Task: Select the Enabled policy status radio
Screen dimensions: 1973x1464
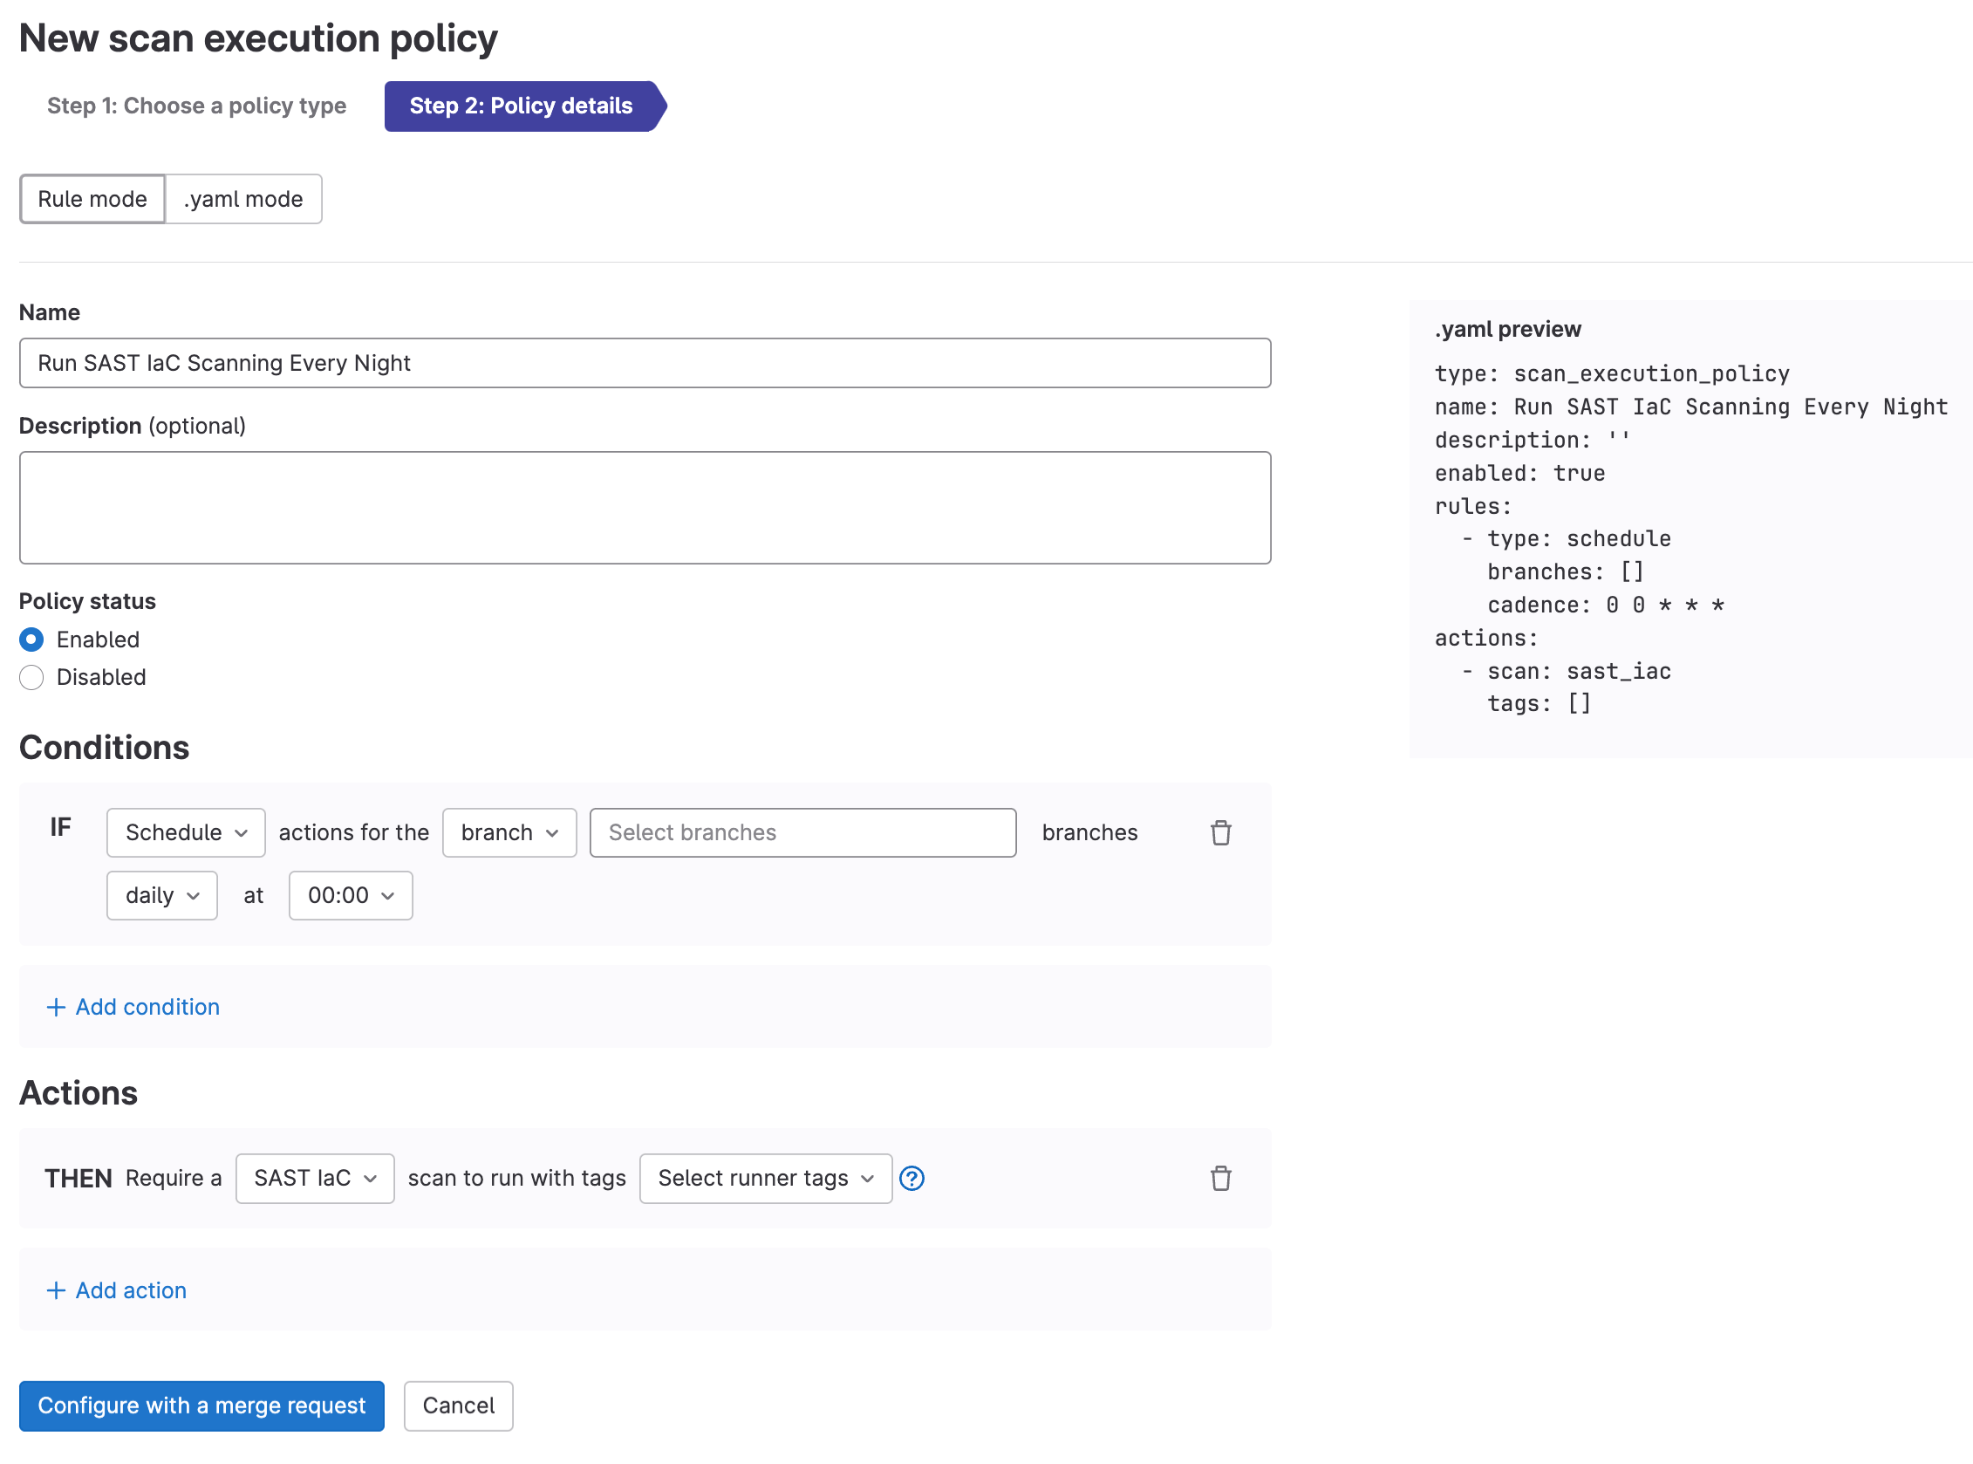Action: 31,639
